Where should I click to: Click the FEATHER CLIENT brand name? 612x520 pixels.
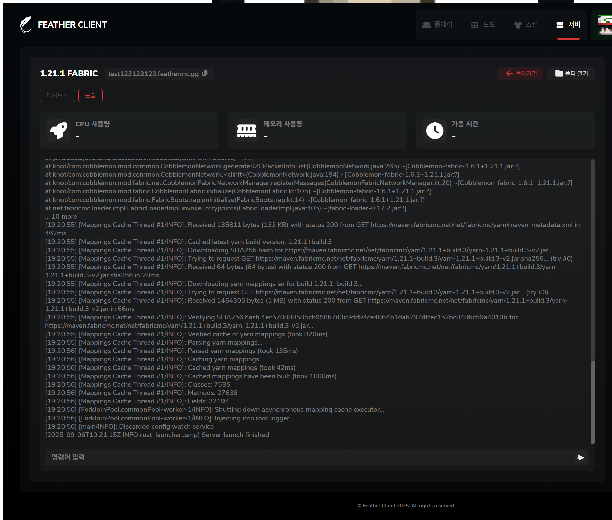coord(72,25)
